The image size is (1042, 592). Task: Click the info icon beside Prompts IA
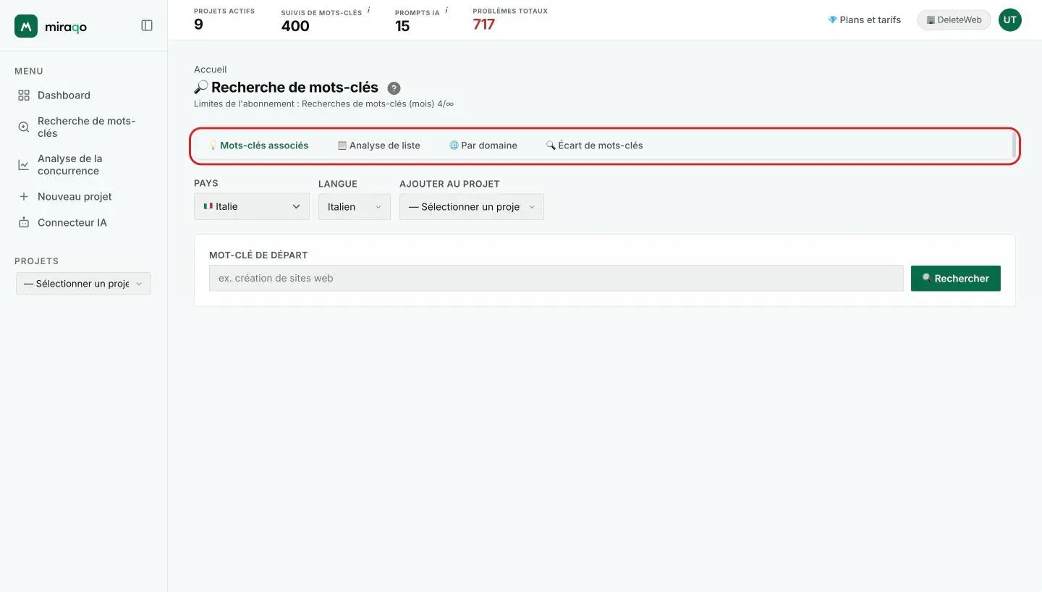pos(446,10)
